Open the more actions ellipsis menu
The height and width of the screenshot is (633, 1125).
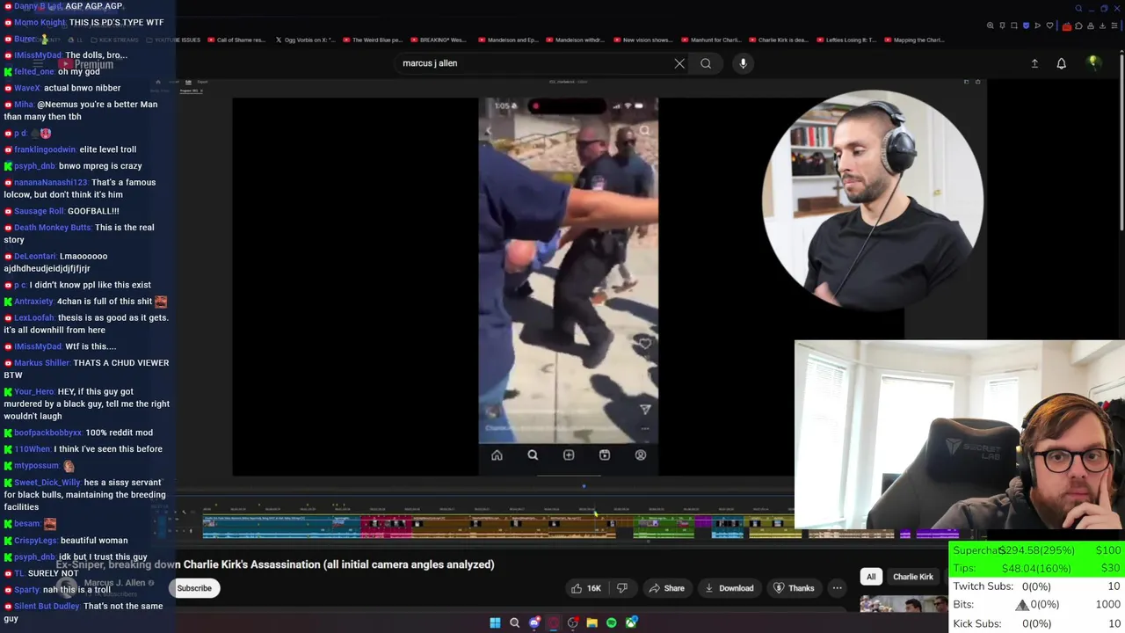837,588
